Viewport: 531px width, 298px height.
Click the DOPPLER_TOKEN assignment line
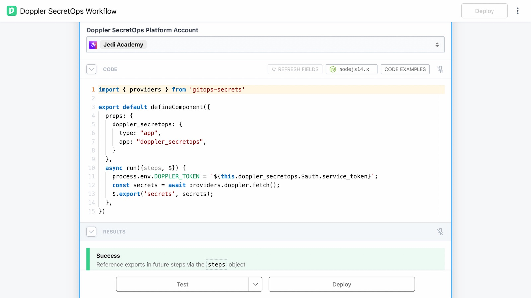coord(245,176)
